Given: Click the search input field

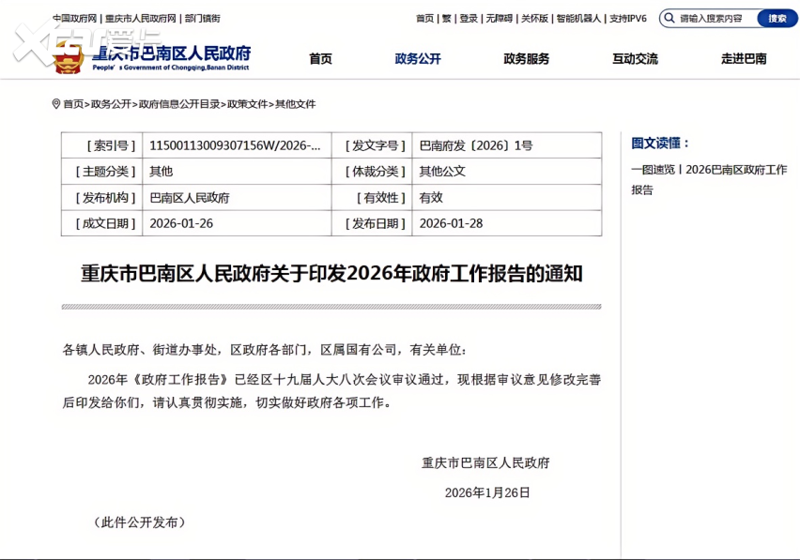Looking at the screenshot, I should click(x=714, y=18).
